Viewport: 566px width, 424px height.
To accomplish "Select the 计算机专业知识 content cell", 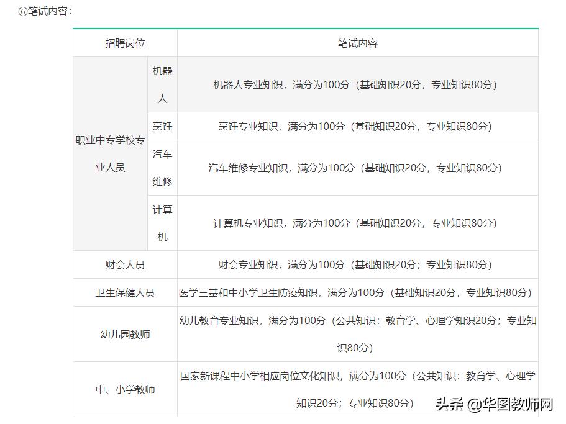I will 356,222.
